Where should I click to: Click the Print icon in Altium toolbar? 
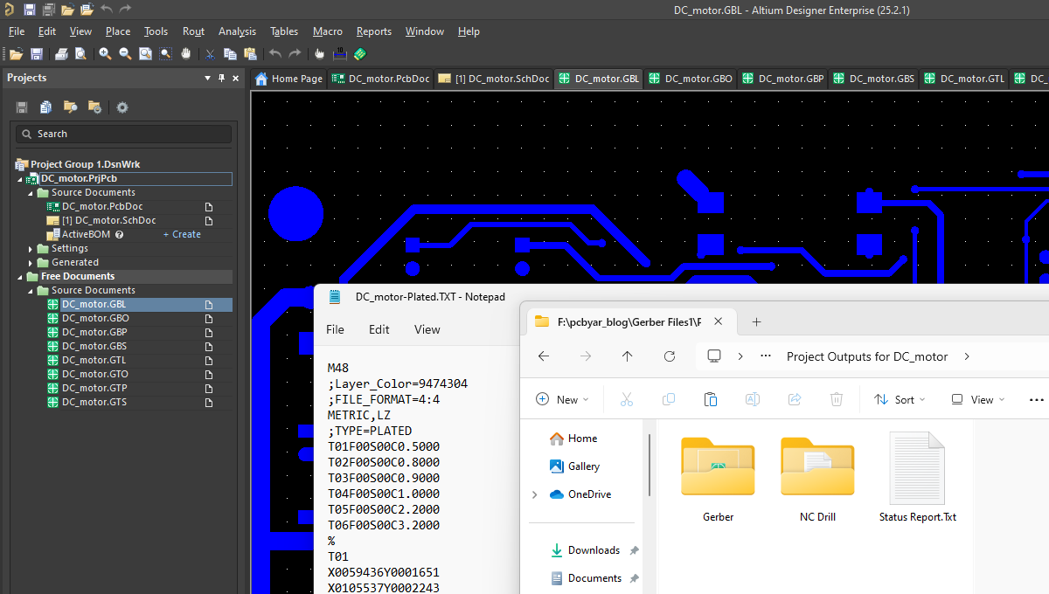(x=61, y=54)
